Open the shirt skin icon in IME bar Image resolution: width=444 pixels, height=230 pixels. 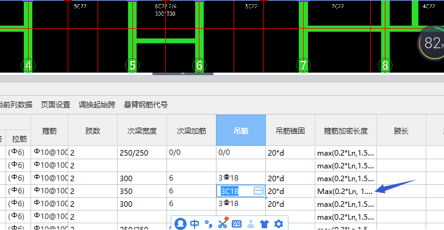coord(264,224)
